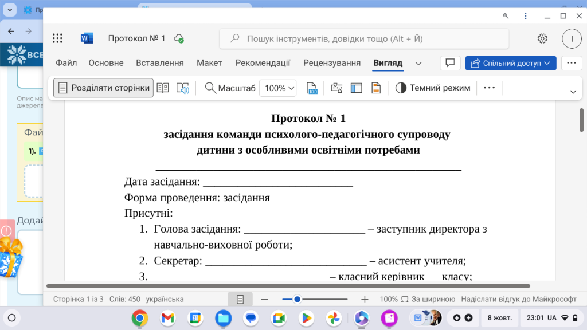587x330 pixels.
Task: Open the Рецензування tab
Action: coord(332,63)
